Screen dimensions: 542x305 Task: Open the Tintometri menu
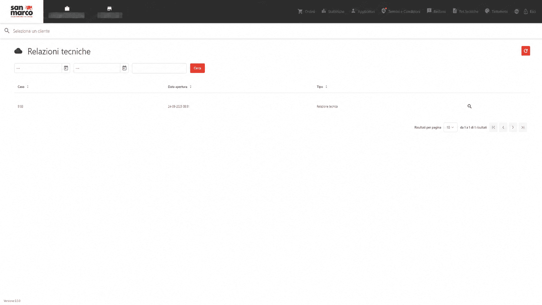(x=496, y=11)
